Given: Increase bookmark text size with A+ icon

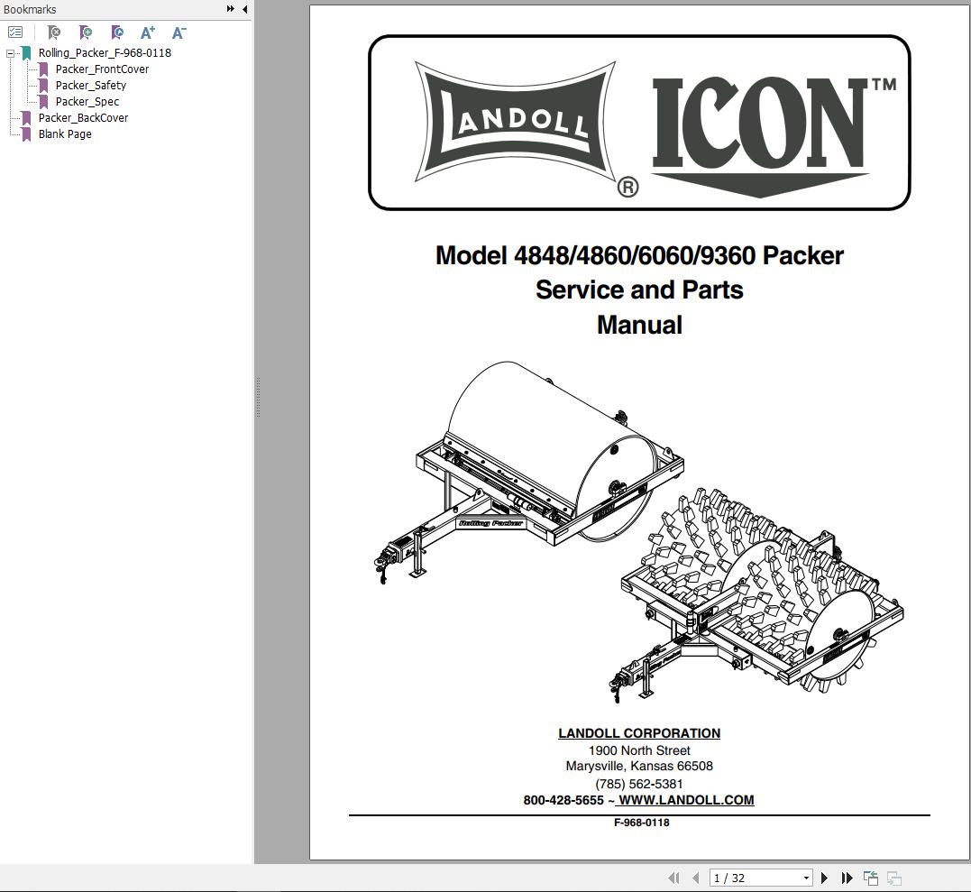Looking at the screenshot, I should 146,32.
